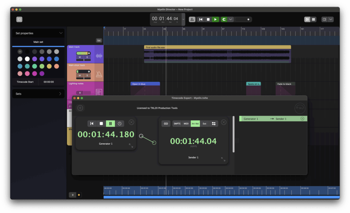350x213 pixels.
Task: Toggle the B button on Lighting notes track
Action: point(81,93)
